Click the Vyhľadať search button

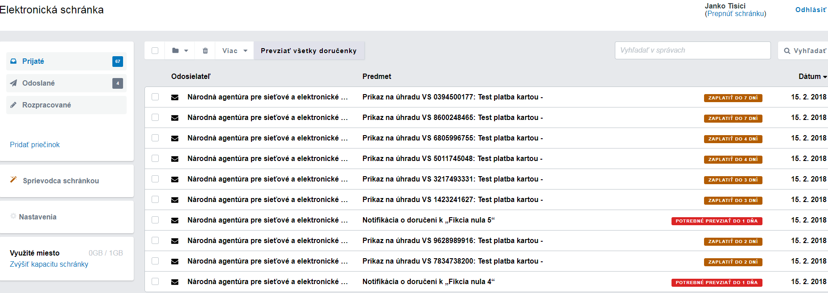[804, 50]
